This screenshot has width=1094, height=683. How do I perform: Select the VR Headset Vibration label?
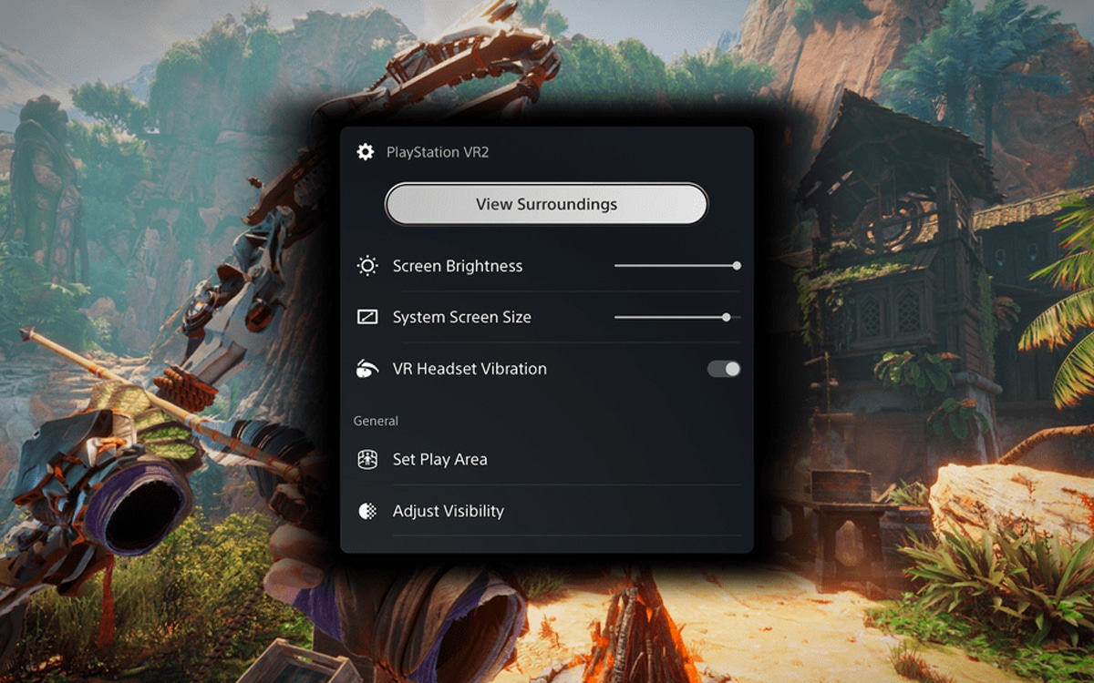(470, 369)
